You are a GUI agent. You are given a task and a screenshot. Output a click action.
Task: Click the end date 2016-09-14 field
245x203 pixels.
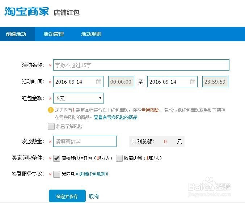(x=172, y=81)
